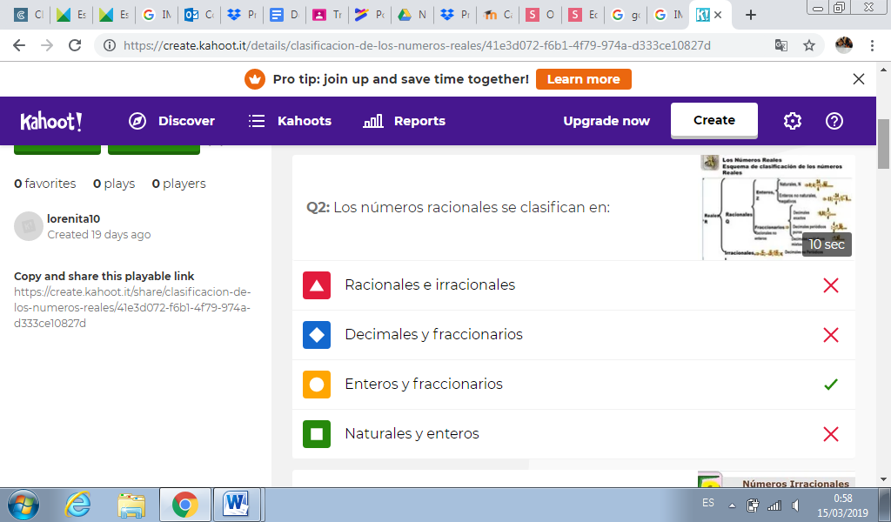891x522 pixels.
Task: Select answer text Decimales y fraccionarios
Action: click(433, 334)
